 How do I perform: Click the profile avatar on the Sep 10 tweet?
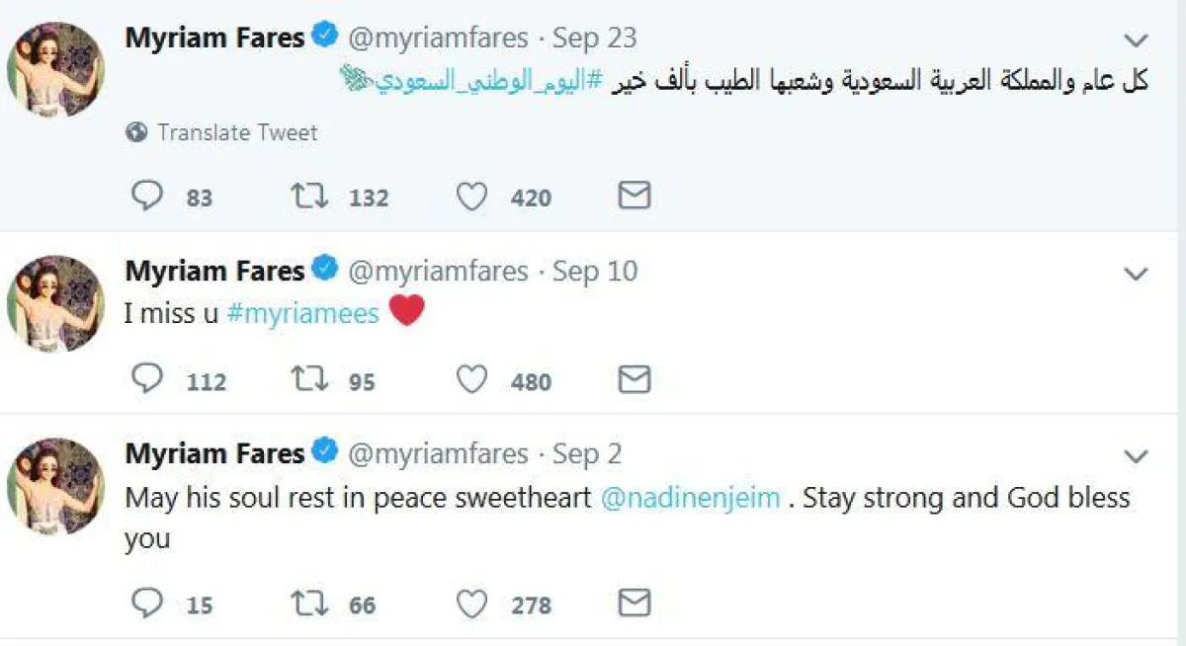pos(55,302)
